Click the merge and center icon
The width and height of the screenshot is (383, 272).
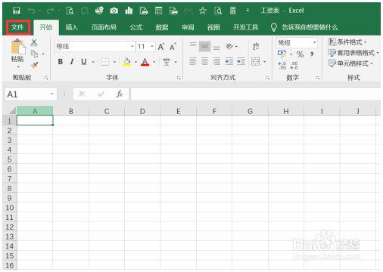point(256,61)
